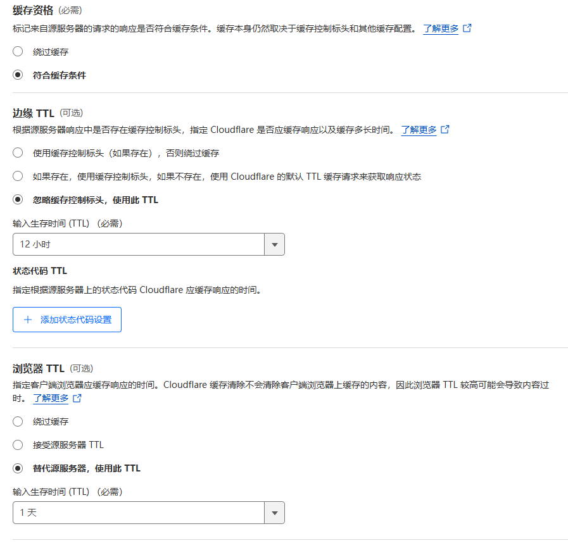The image size is (568, 543).
Task: Click the arrow button of the 12 小时 selector
Action: (274, 244)
